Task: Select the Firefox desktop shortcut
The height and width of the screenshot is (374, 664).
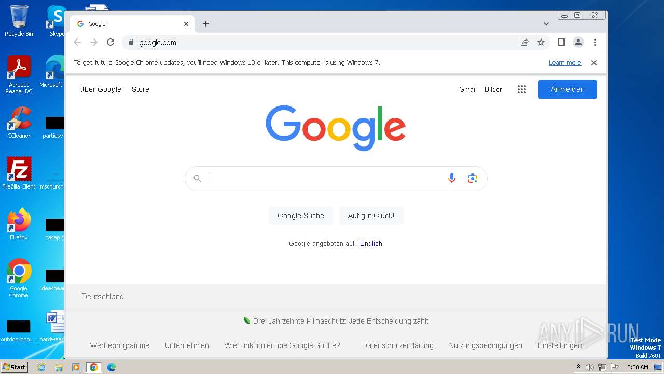Action: tap(19, 224)
